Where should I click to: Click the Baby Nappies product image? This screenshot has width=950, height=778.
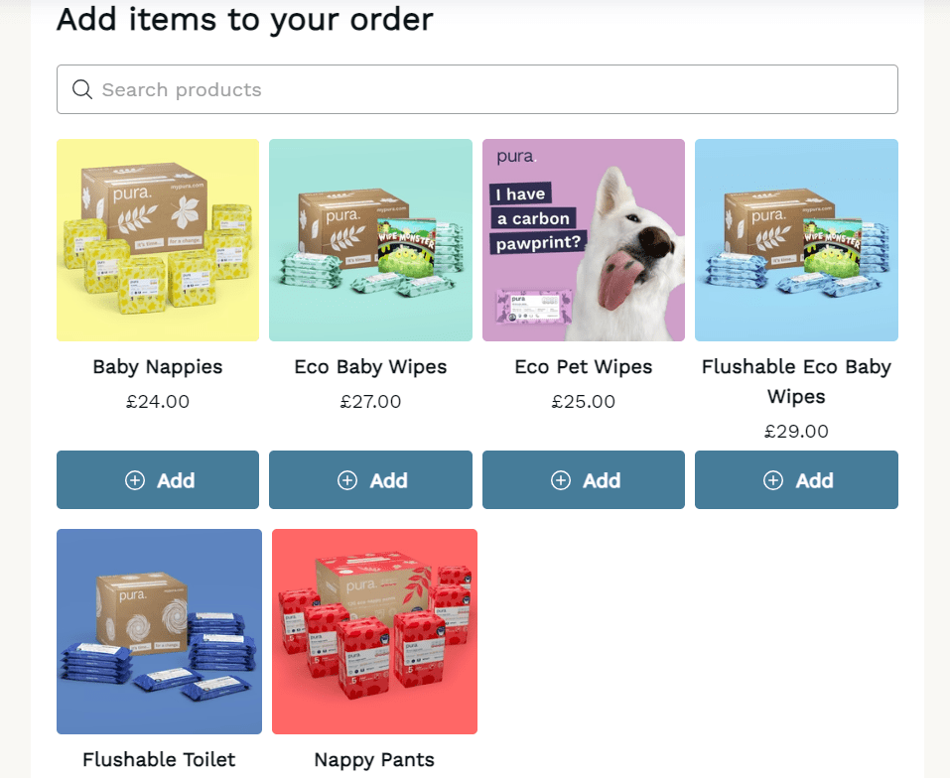157,239
